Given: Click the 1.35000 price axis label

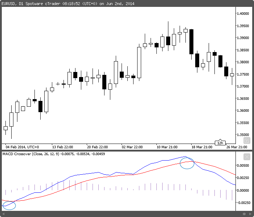Looking at the screenshot, I should coord(243,135).
